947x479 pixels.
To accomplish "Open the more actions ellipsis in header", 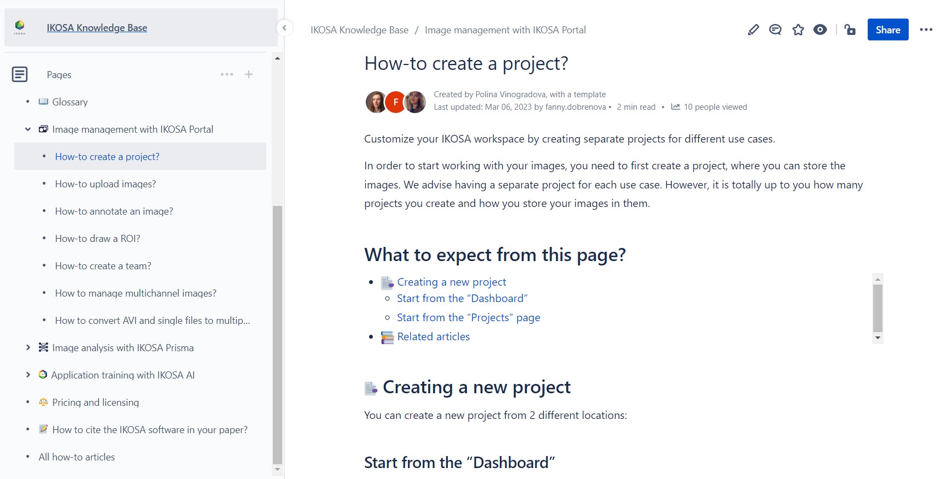I will tap(926, 30).
